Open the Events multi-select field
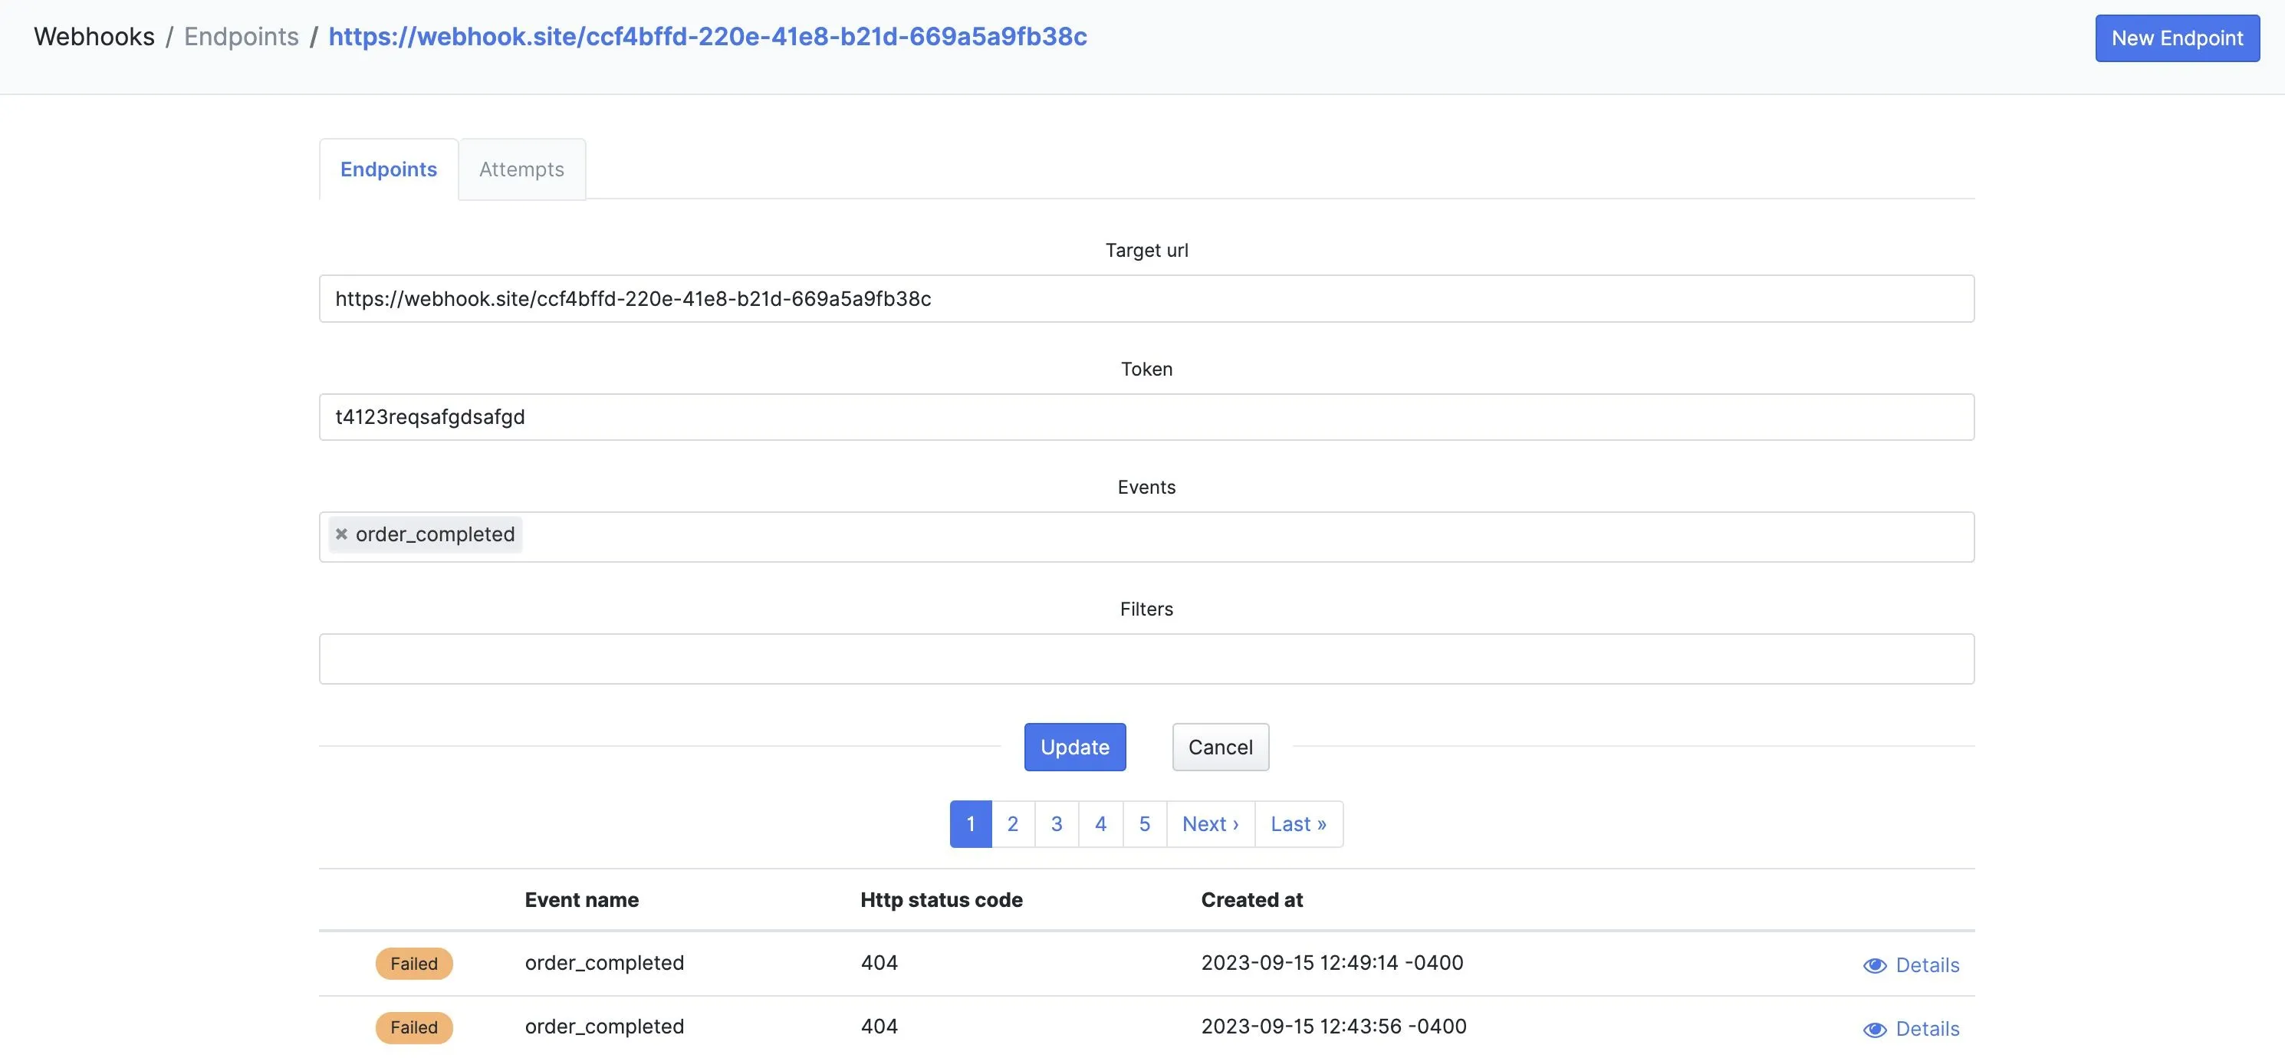This screenshot has height=1058, width=2285. 1146,537
